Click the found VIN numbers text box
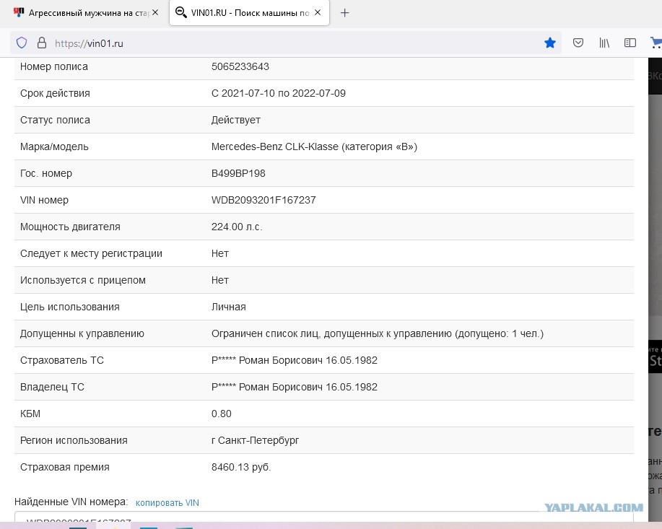 [324, 517]
